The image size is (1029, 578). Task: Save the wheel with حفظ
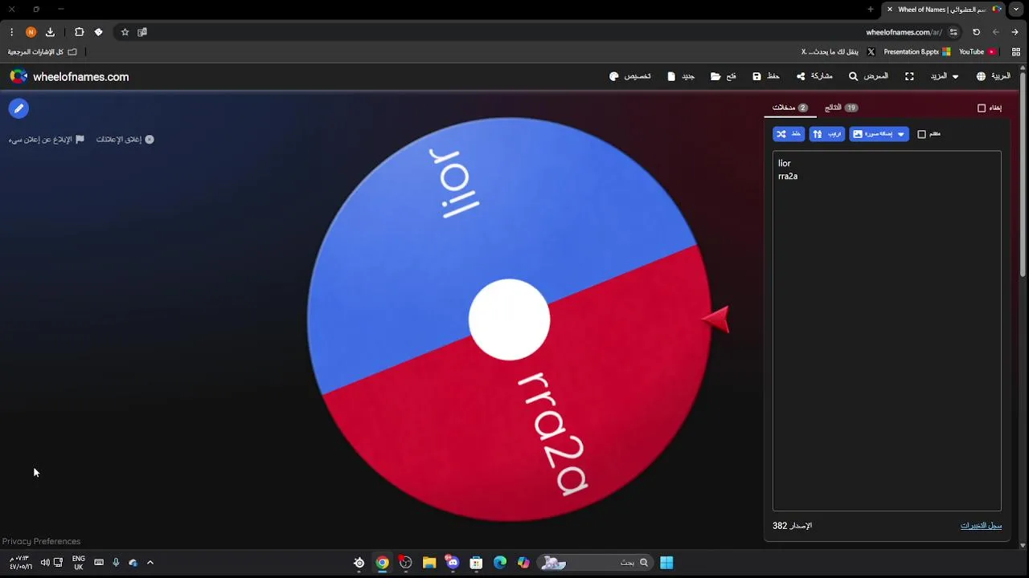click(766, 76)
